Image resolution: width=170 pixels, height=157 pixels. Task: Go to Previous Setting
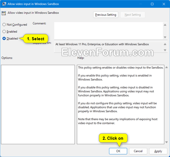(x=106, y=15)
